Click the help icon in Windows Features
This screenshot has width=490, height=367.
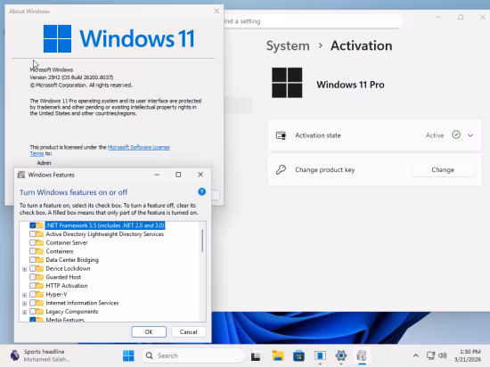202,192
